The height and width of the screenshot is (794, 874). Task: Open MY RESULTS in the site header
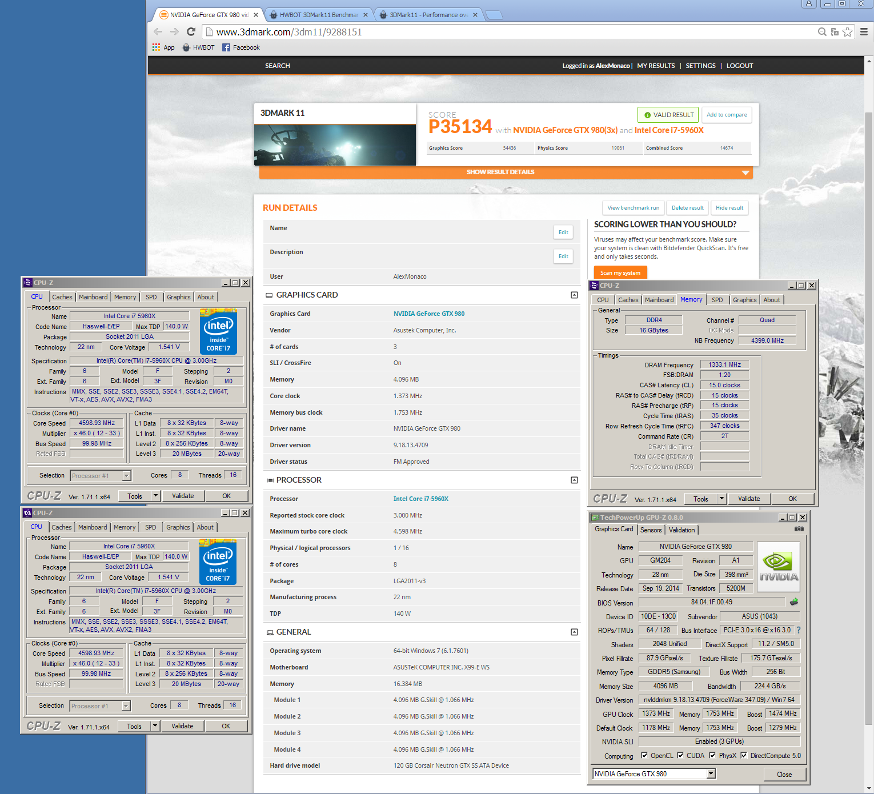pyautogui.click(x=656, y=66)
